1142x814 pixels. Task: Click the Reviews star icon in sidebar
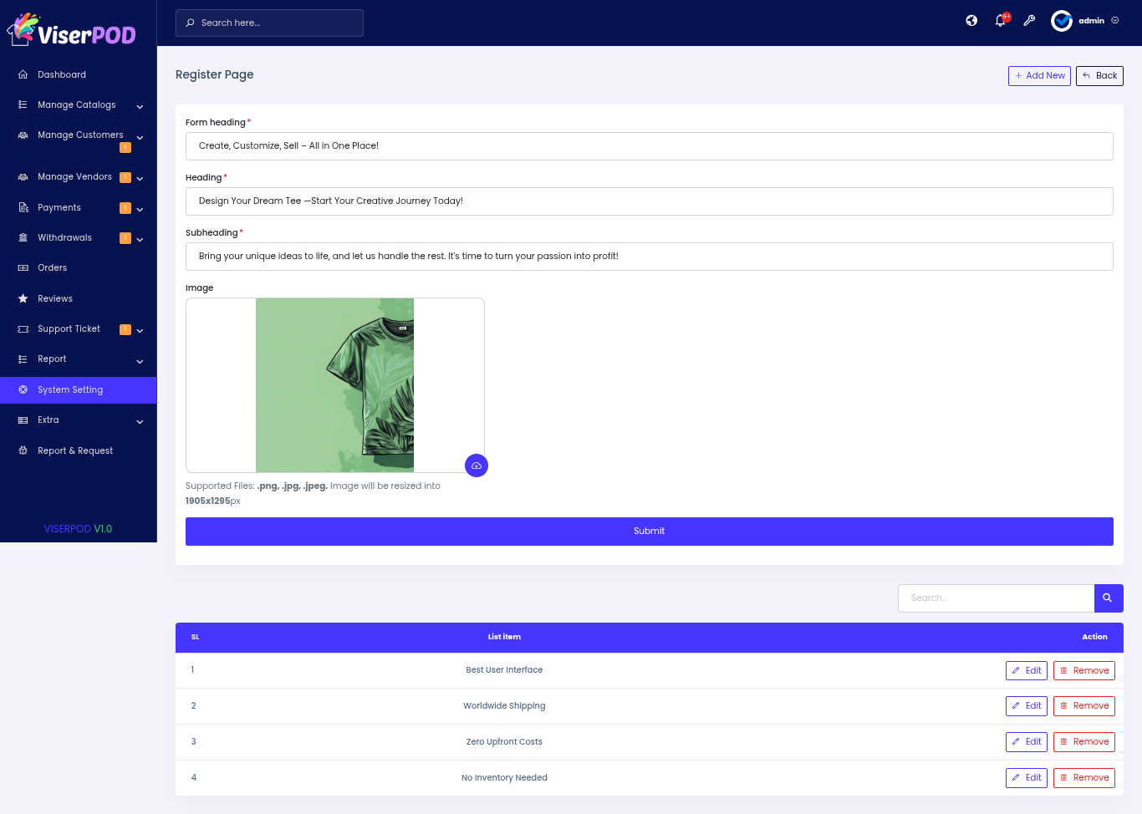point(23,298)
